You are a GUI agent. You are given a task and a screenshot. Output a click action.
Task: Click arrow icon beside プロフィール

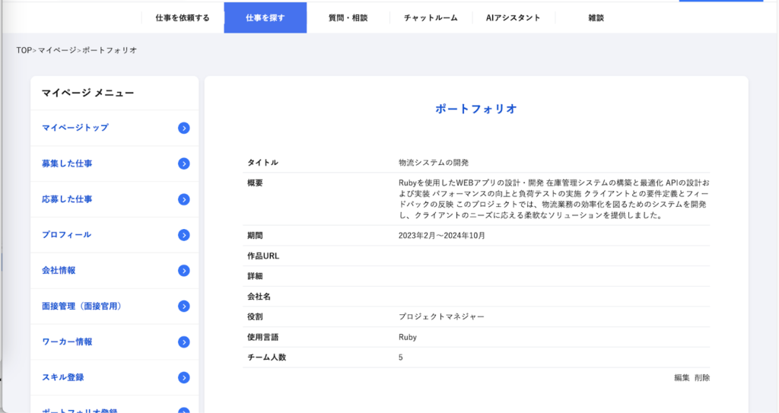(183, 235)
